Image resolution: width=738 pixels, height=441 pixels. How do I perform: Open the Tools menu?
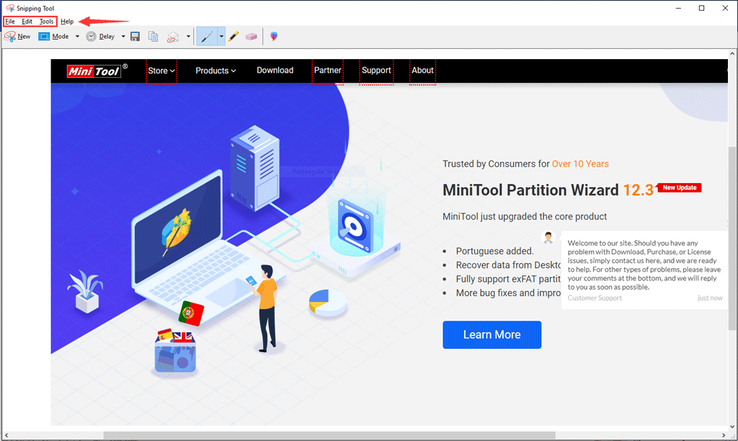[46, 21]
